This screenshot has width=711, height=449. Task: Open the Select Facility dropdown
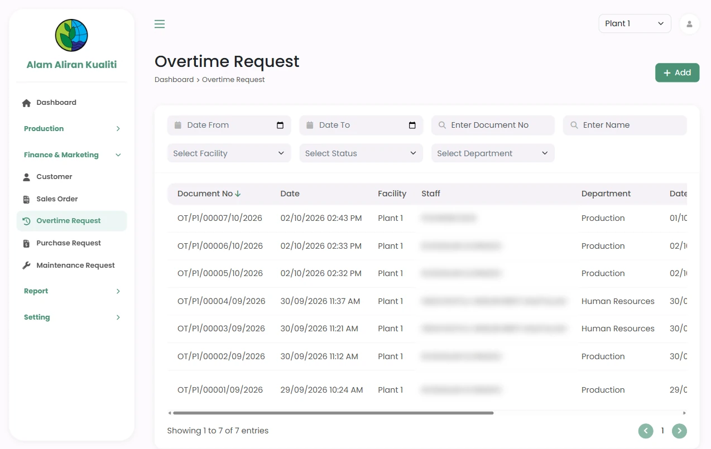[229, 153]
